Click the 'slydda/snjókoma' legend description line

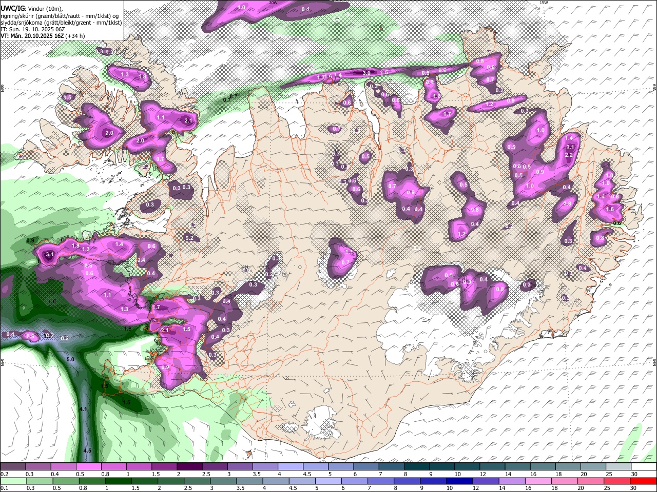click(x=62, y=23)
